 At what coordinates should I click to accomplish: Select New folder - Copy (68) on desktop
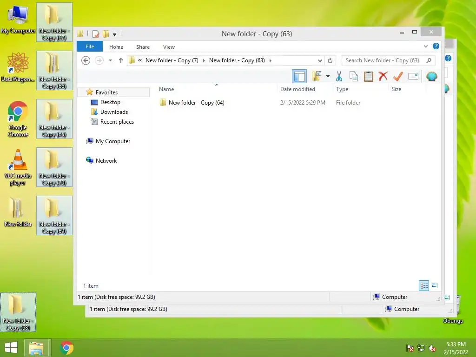click(18, 312)
